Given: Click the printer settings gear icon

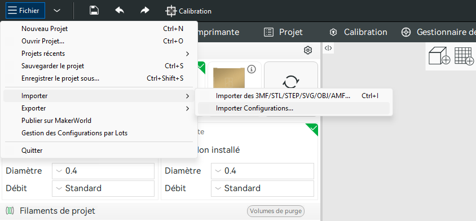Looking at the screenshot, I should click(308, 50).
